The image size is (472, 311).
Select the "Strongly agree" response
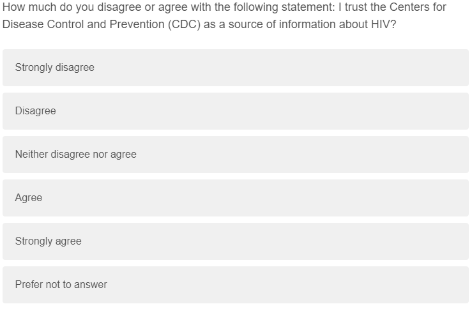tap(235, 241)
